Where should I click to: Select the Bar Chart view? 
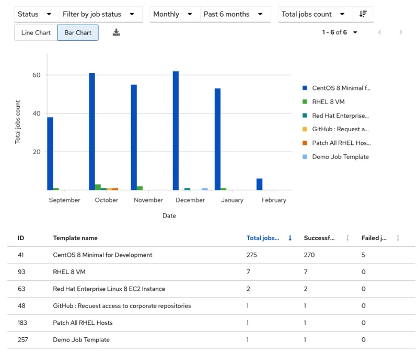[77, 32]
